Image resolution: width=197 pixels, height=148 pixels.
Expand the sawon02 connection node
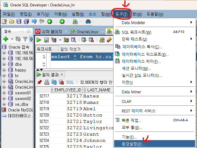[4, 99]
